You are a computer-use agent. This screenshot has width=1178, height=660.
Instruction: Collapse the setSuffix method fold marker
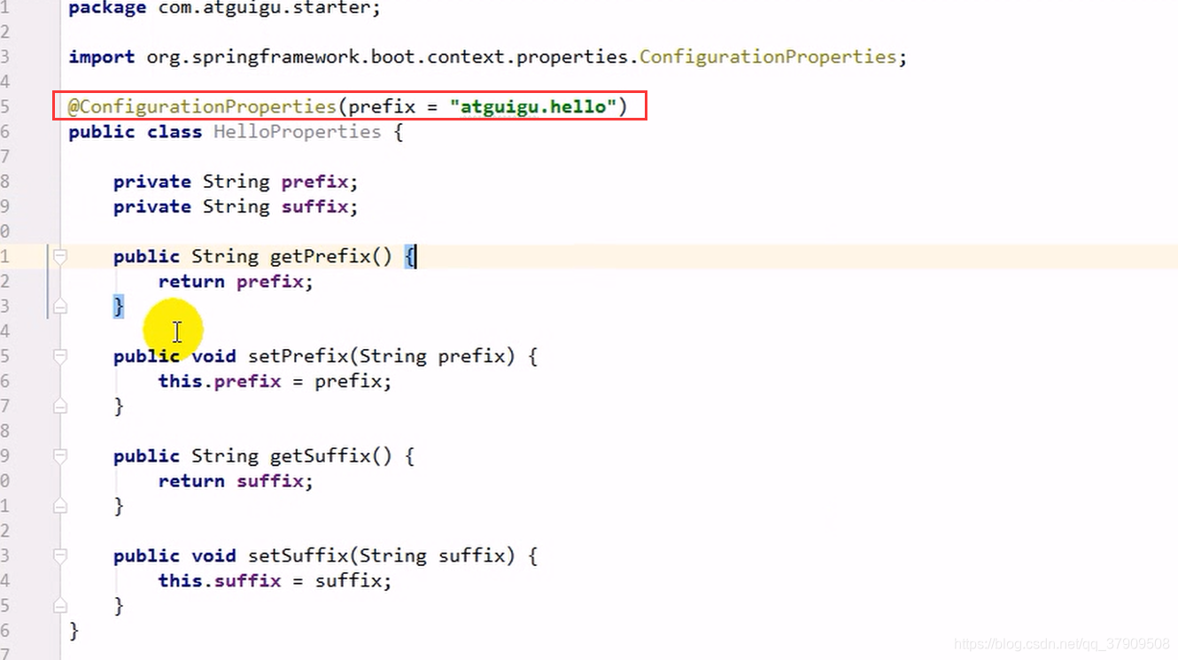coord(59,556)
